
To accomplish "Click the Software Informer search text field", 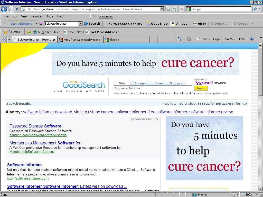I will (x=153, y=88).
